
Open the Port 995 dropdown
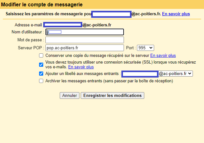146,48
